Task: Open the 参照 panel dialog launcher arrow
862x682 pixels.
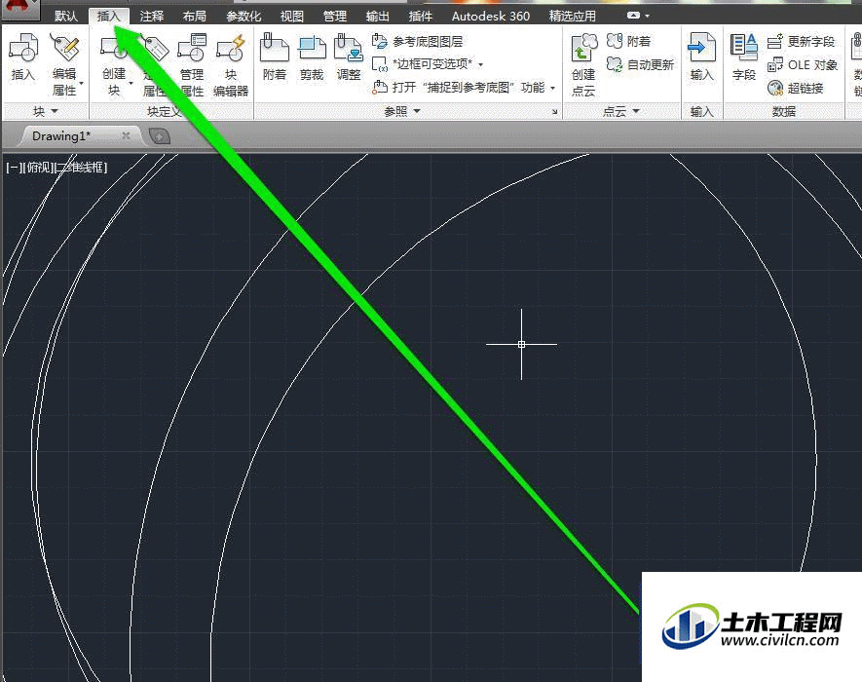Action: point(554,112)
